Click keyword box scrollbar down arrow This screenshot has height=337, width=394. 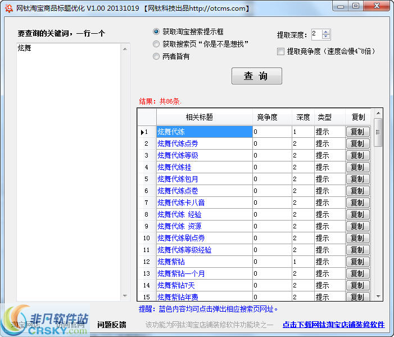[x=125, y=296]
